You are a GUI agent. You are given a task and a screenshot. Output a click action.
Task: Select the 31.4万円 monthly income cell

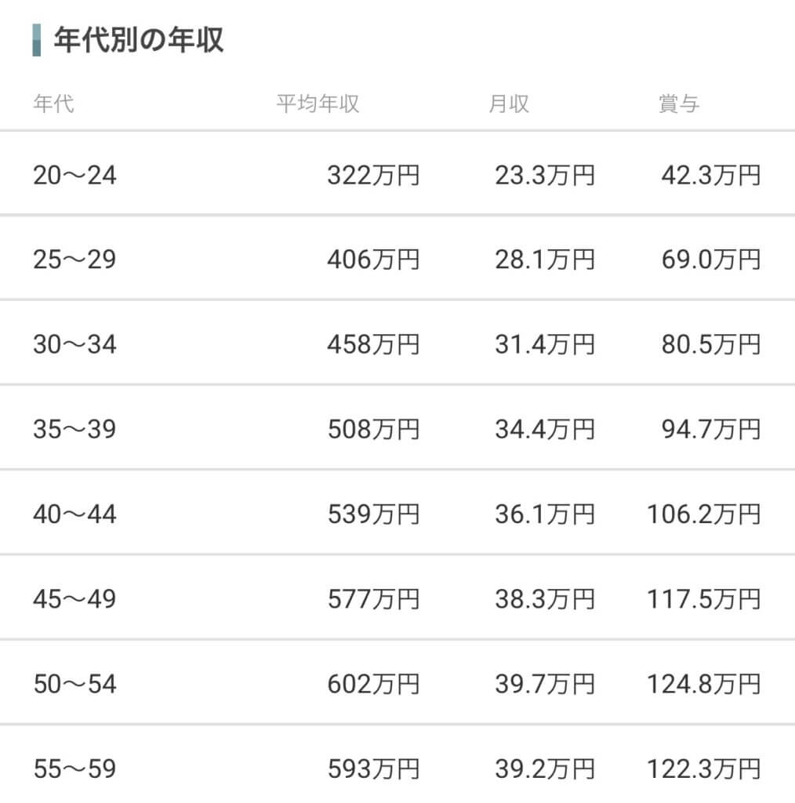click(x=544, y=344)
